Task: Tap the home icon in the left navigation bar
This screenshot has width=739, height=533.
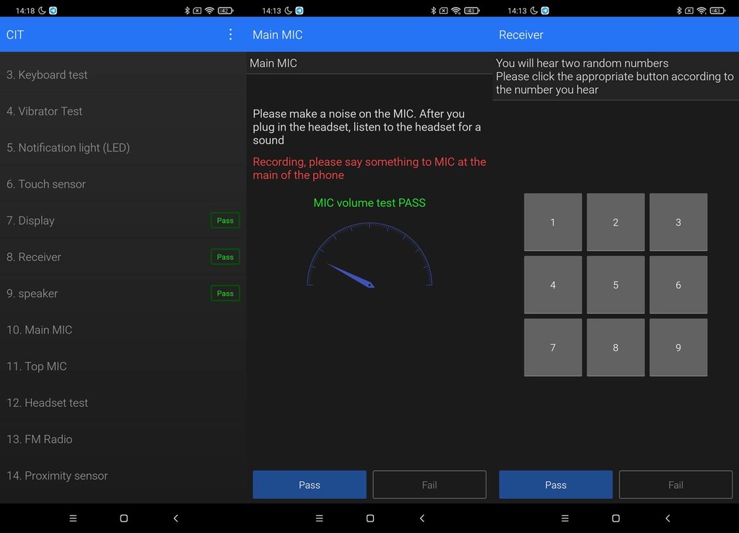Action: click(x=123, y=518)
